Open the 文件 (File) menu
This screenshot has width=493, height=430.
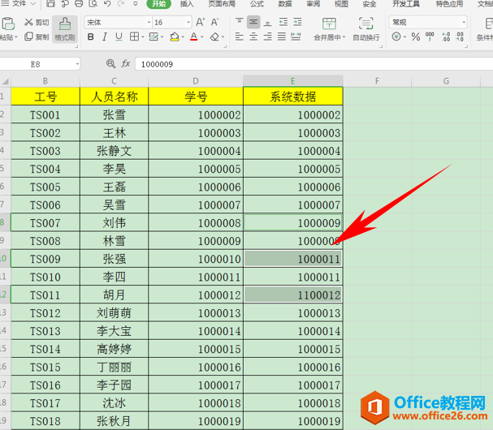(19, 4)
